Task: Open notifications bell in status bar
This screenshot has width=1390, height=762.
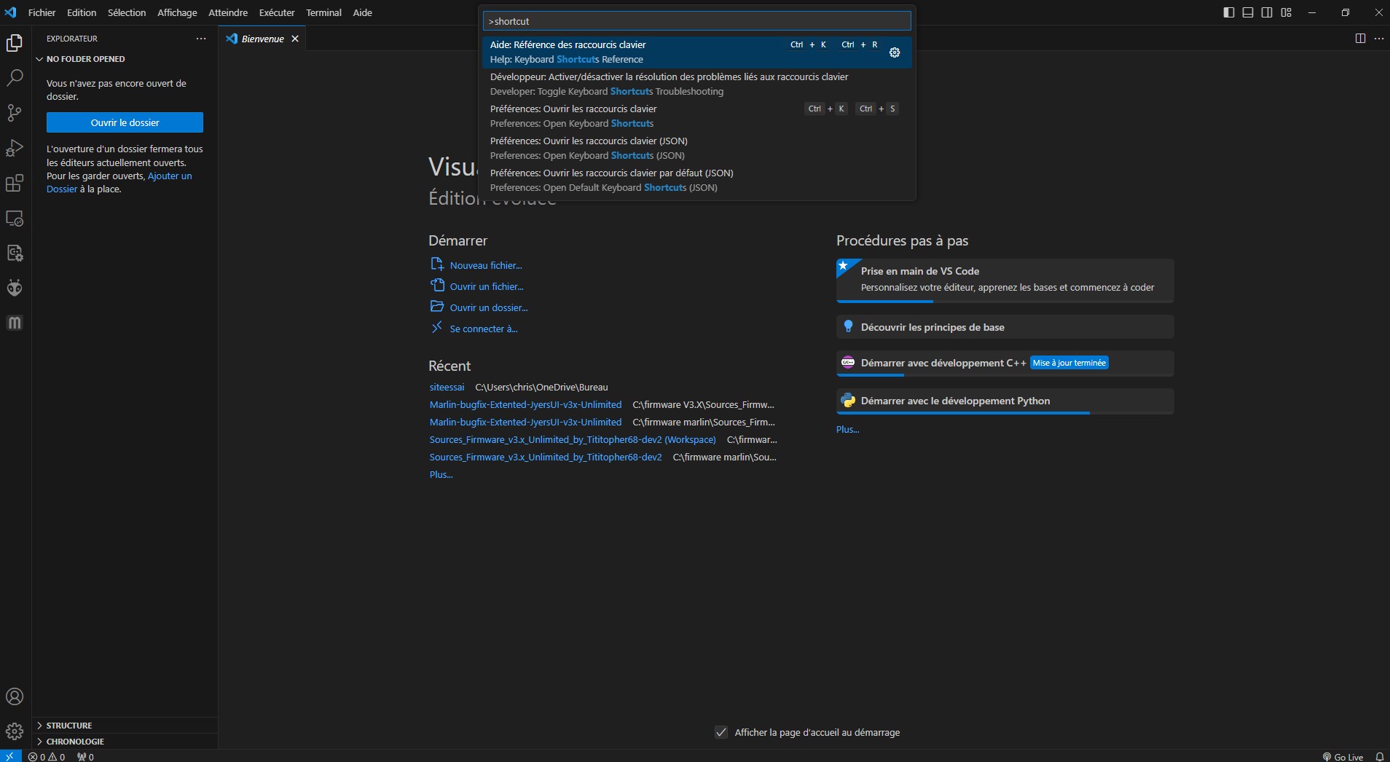Action: [x=1379, y=756]
